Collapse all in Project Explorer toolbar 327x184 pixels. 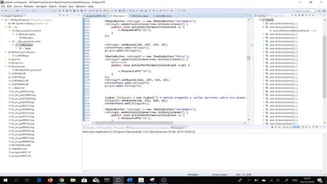[60, 15]
